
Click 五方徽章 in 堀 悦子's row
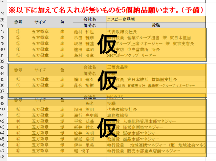pos(40,151)
